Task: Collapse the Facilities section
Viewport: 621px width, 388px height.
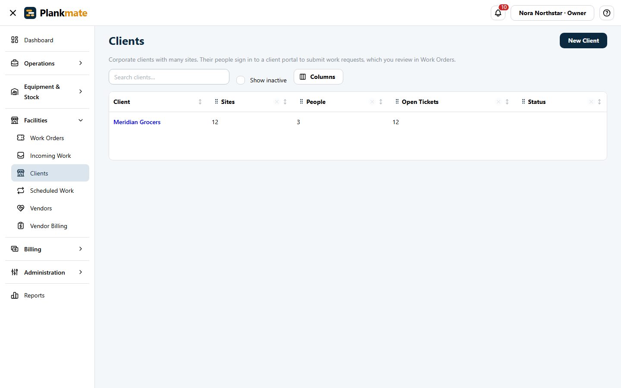Action: click(47, 120)
